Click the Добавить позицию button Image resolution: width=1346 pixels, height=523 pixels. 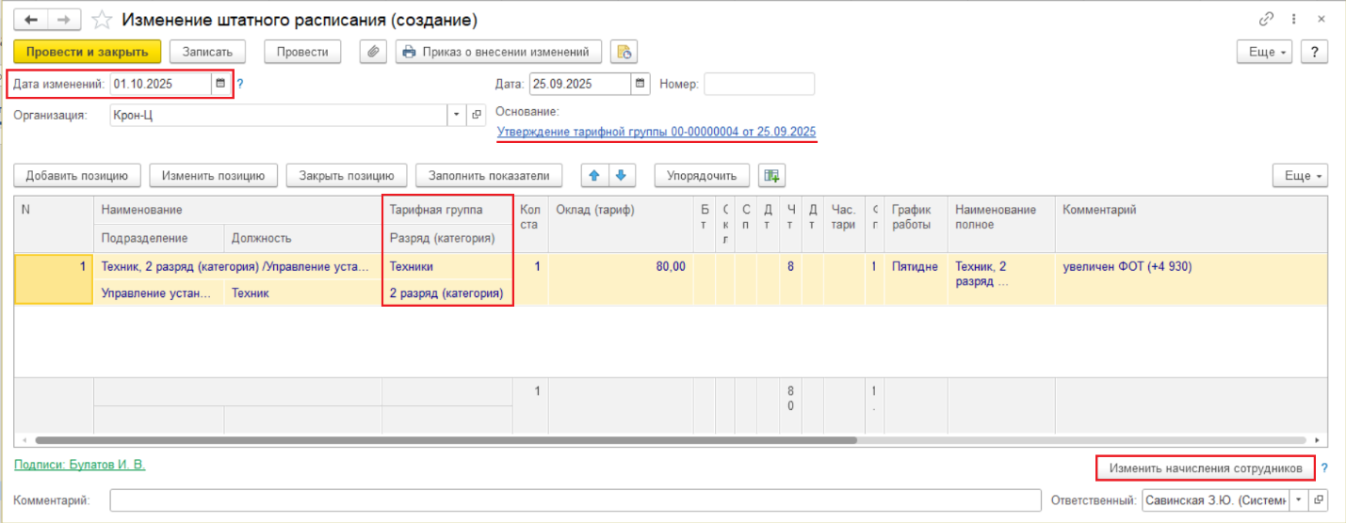click(77, 175)
